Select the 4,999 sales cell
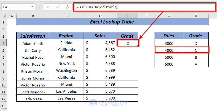The image size is (217, 111). pyautogui.click(x=100, y=77)
